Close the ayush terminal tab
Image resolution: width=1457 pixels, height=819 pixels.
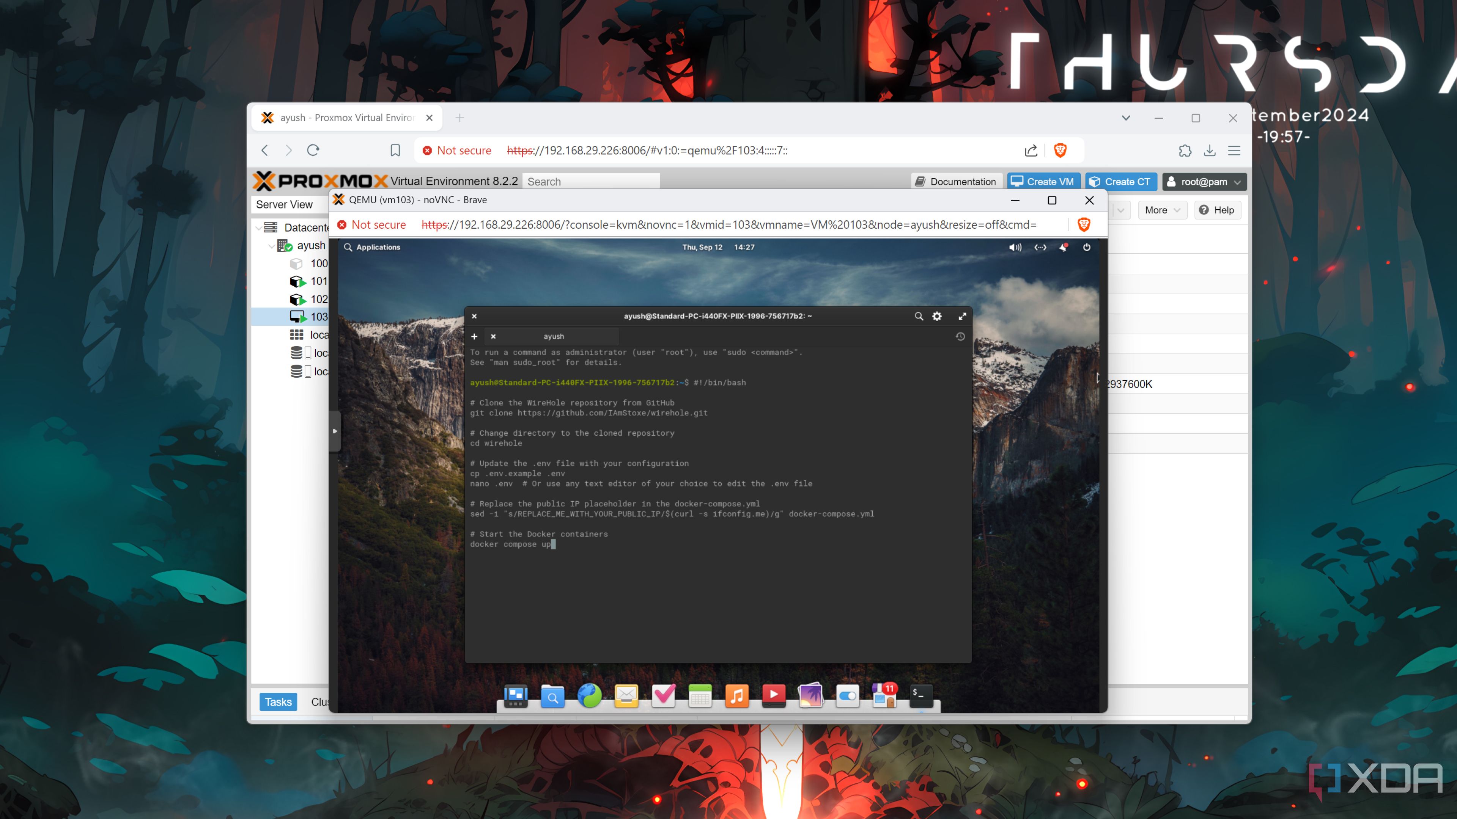point(493,336)
